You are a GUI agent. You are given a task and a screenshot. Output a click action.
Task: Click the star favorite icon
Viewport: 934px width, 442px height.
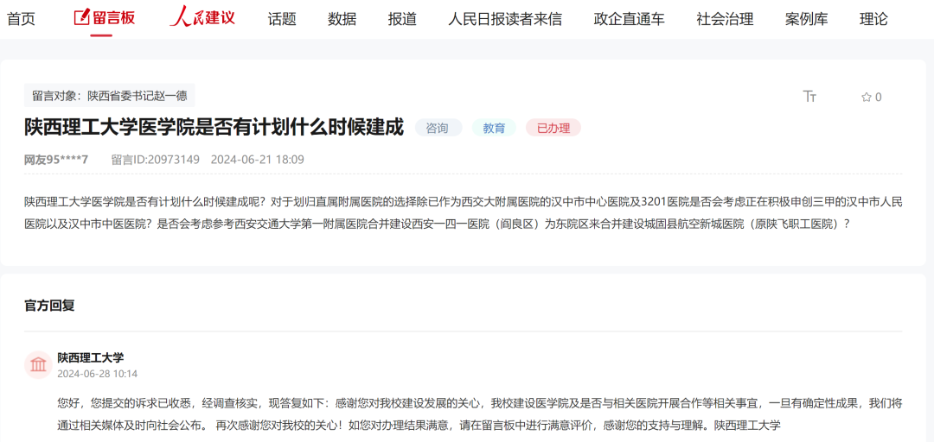click(x=866, y=97)
